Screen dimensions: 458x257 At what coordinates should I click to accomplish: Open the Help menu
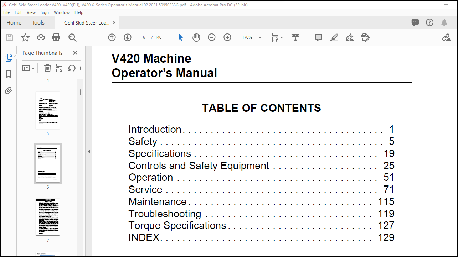[79, 12]
